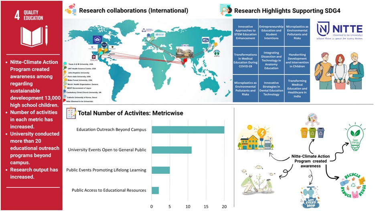Click the Research Highlights magnifier icon

click(226, 10)
